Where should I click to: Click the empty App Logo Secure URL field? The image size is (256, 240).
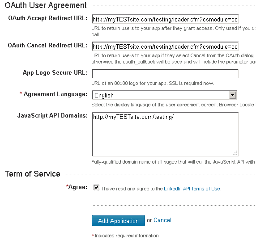[x=165, y=74]
